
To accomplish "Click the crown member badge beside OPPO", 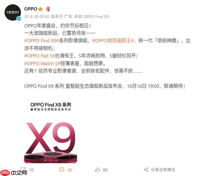I will [40, 9].
